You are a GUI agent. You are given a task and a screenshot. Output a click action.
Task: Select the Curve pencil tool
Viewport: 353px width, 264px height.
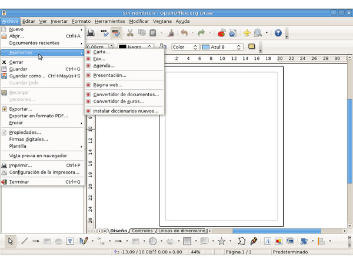84,241
